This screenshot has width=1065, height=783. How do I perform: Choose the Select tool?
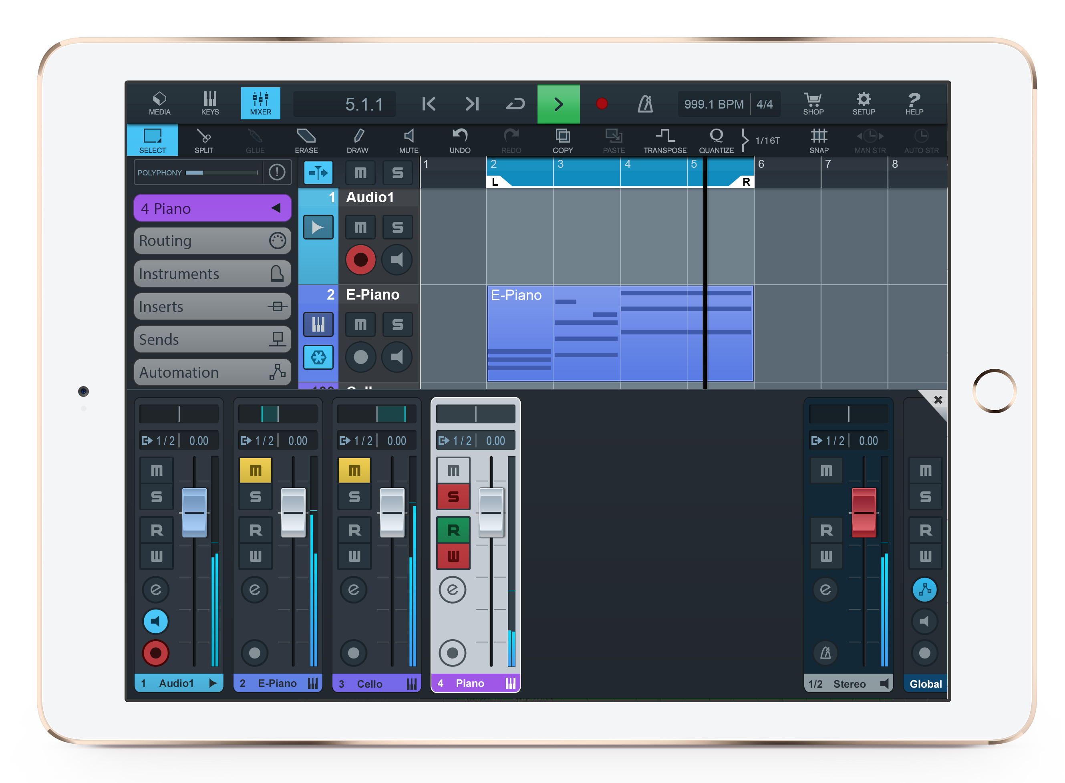153,140
